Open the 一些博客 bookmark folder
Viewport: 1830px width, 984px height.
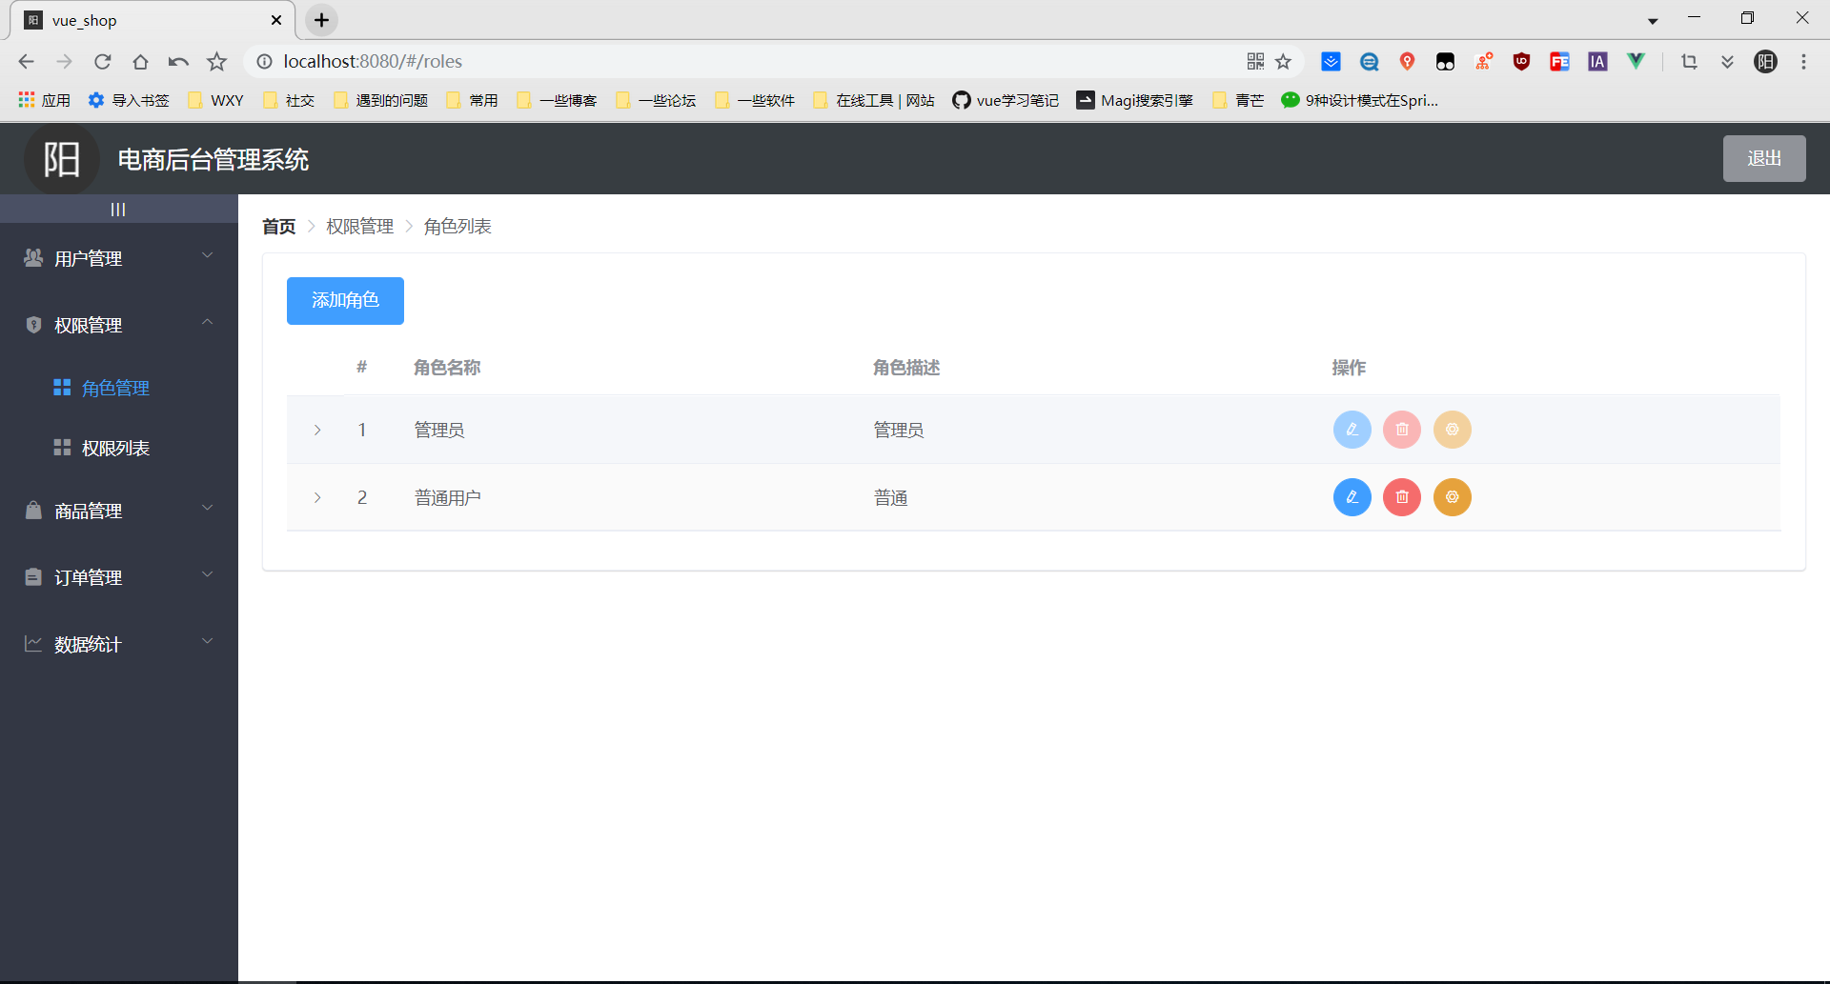pyautogui.click(x=557, y=100)
